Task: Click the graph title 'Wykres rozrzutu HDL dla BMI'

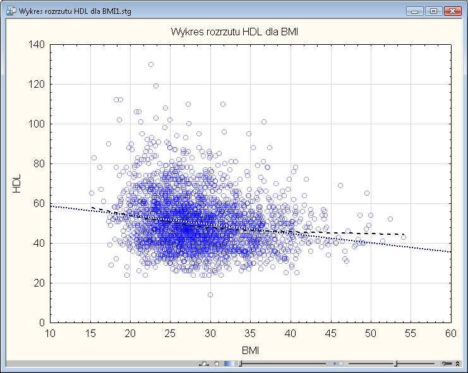Action: pyautogui.click(x=234, y=32)
